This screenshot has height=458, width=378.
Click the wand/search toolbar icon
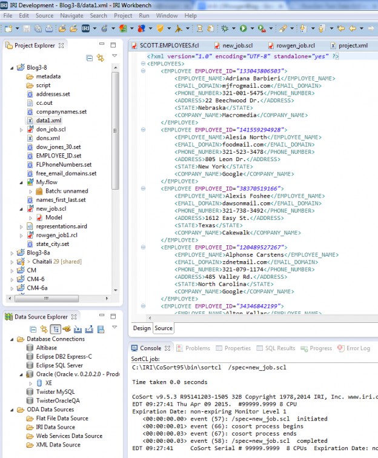(282, 28)
